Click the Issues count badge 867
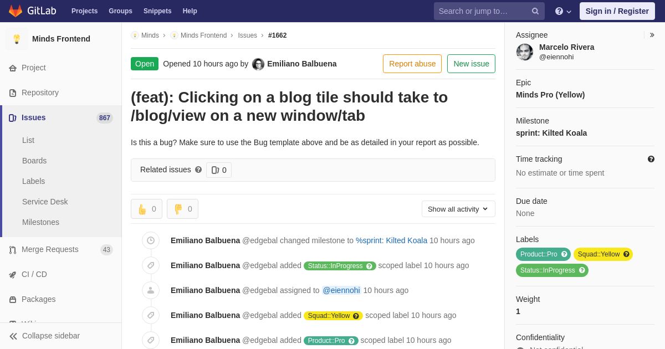The image size is (665, 349). tap(105, 118)
